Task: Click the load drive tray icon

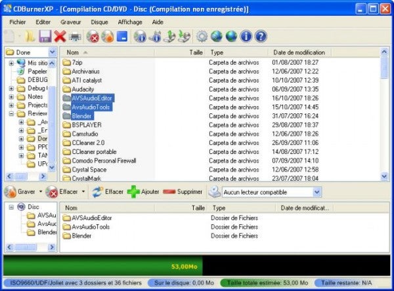Action: click(x=184, y=37)
